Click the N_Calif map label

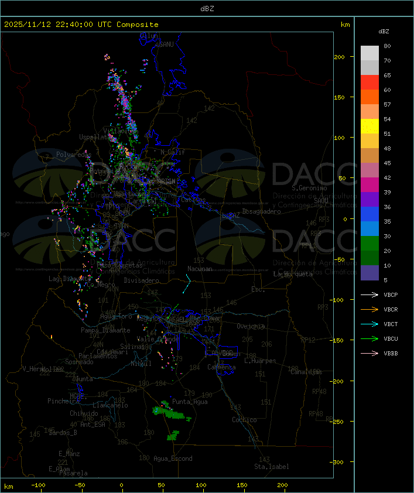coord(173,152)
